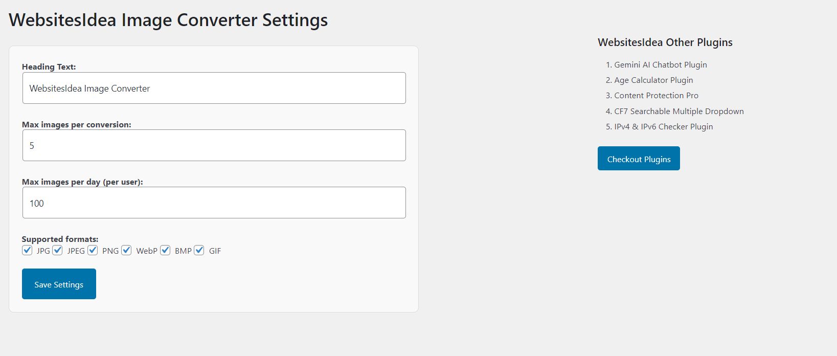
Task: Select the Max images per day field
Action: [214, 203]
